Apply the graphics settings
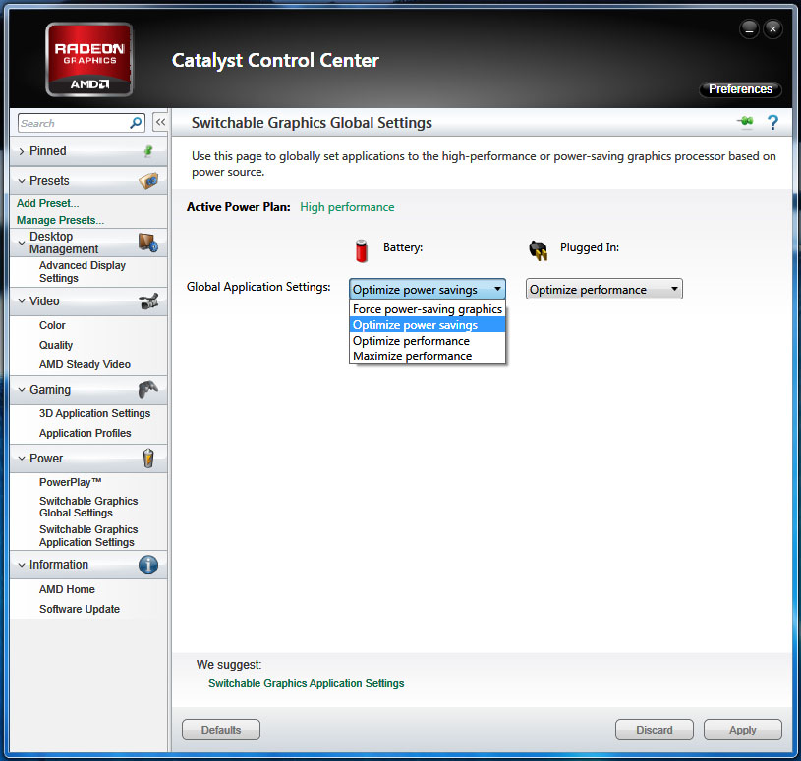 point(743,730)
